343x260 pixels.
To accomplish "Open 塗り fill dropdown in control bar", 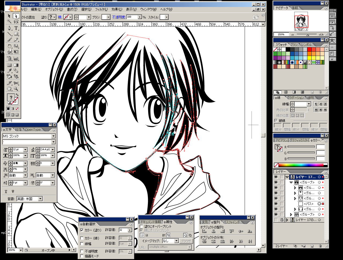I will point(55,17).
